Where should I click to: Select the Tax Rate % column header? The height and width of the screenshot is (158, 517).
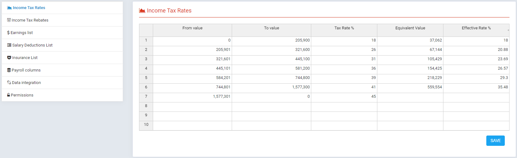click(344, 28)
